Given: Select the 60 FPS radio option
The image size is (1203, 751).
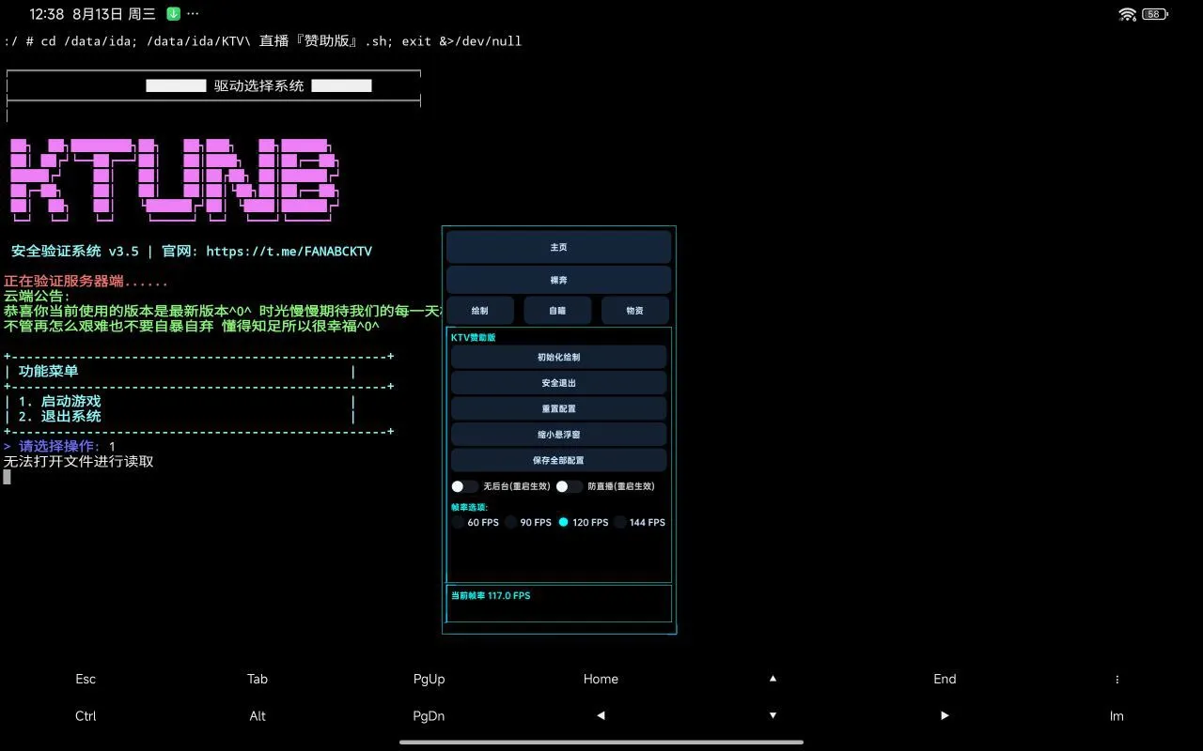Looking at the screenshot, I should [x=458, y=522].
